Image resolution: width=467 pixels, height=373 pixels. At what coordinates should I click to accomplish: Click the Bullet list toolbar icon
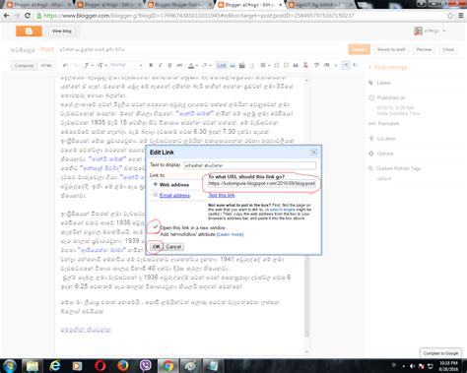tap(286, 66)
